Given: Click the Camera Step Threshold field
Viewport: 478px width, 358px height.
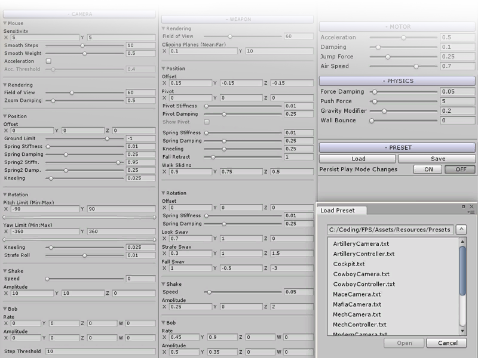Looking at the screenshot, I should coord(100,351).
